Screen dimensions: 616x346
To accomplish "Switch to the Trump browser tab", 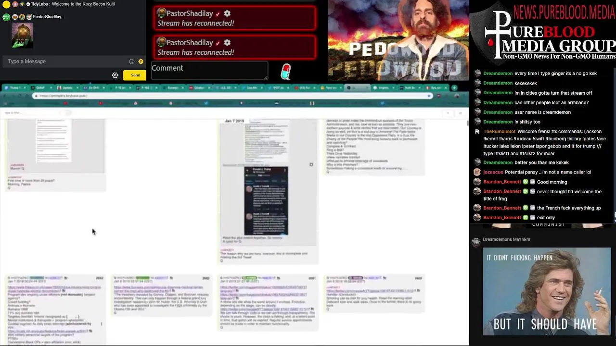I will click(x=15, y=88).
